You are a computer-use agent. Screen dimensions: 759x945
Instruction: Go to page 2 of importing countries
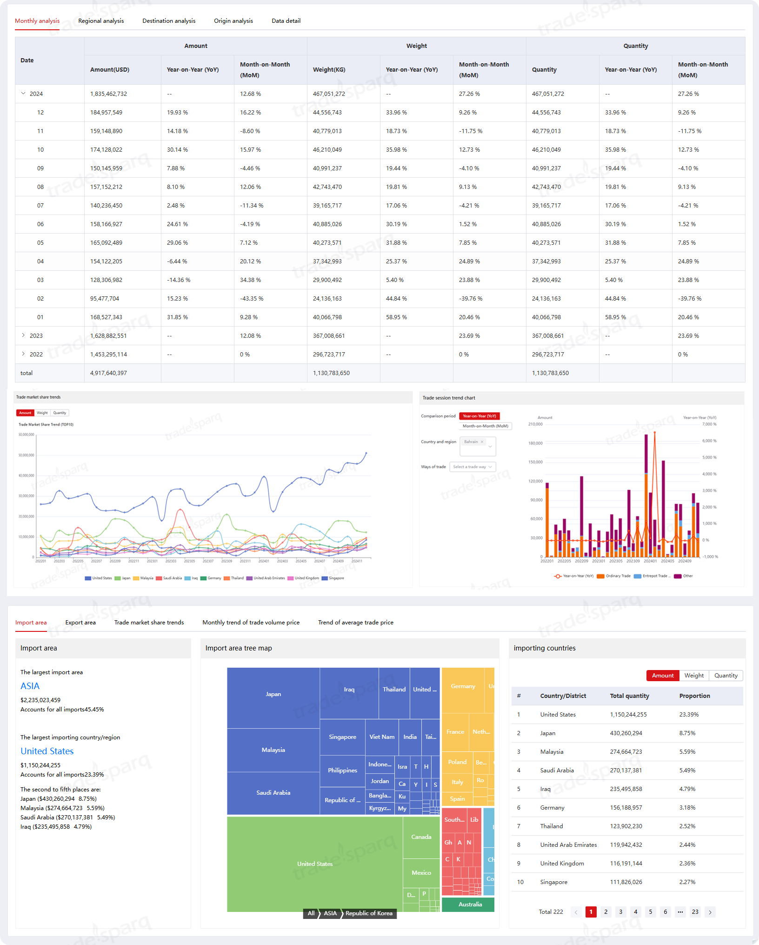point(606,912)
